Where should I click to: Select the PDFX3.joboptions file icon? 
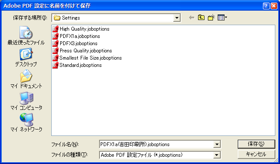click(x=55, y=43)
